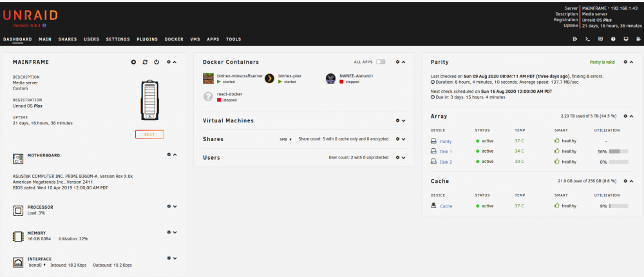Collapse the Parity panel chevron

point(631,62)
